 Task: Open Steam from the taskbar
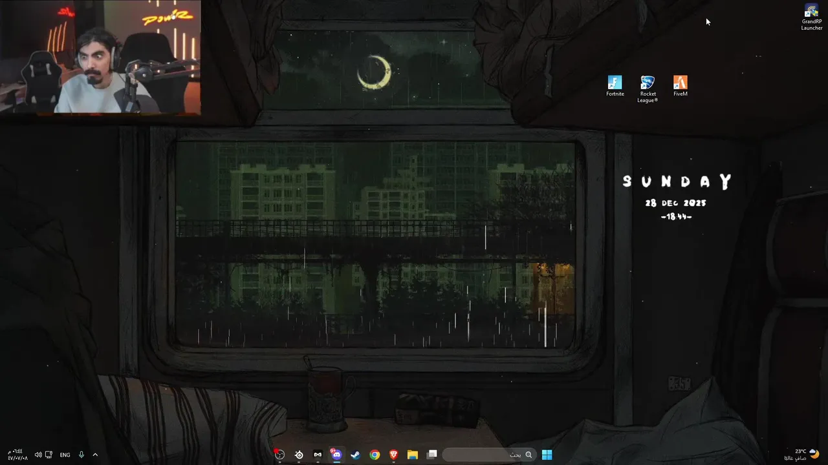[355, 455]
